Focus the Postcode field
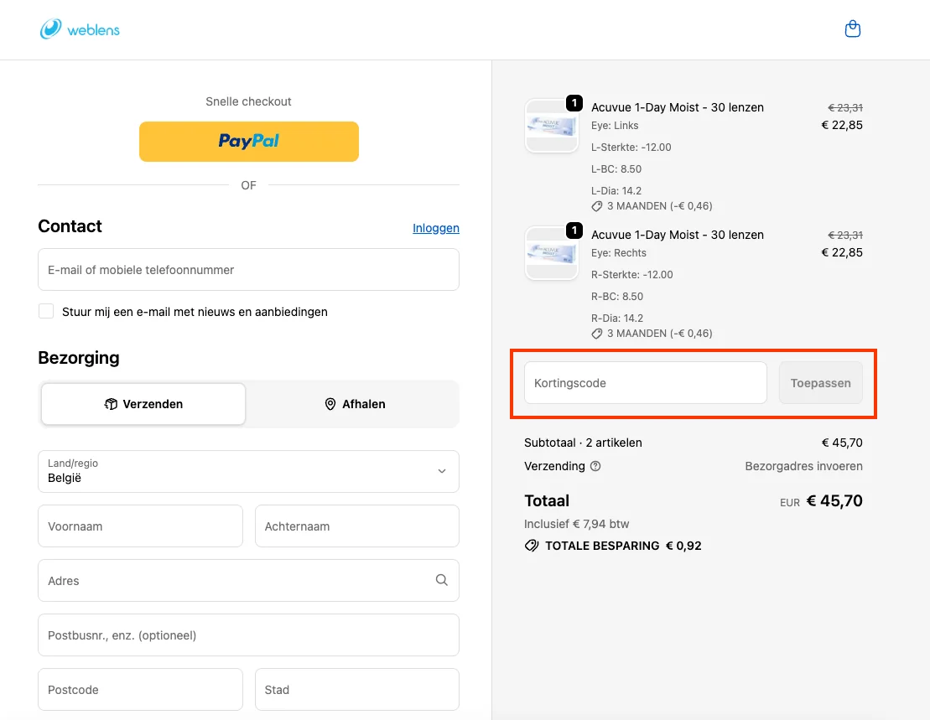Image resolution: width=930 pixels, height=720 pixels. [140, 690]
